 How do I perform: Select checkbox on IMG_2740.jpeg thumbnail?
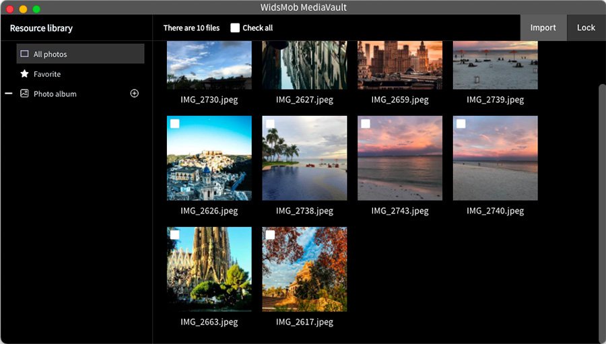[461, 124]
